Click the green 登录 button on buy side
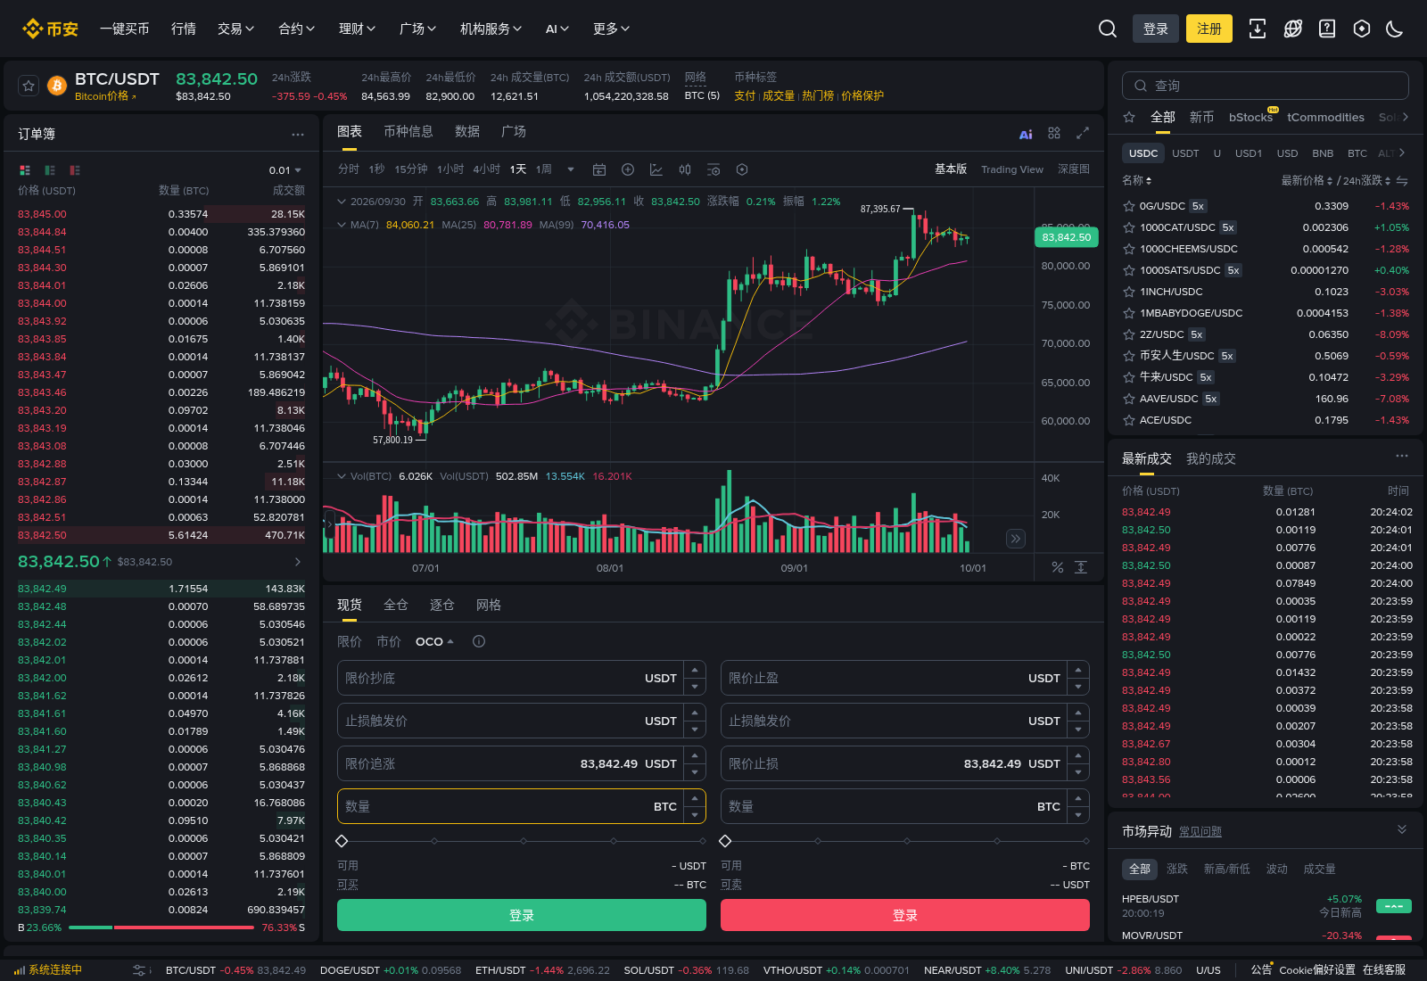The image size is (1427, 981). 522,915
